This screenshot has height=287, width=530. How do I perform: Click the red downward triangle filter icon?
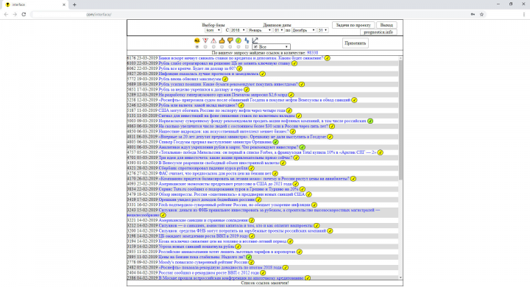pos(205,40)
